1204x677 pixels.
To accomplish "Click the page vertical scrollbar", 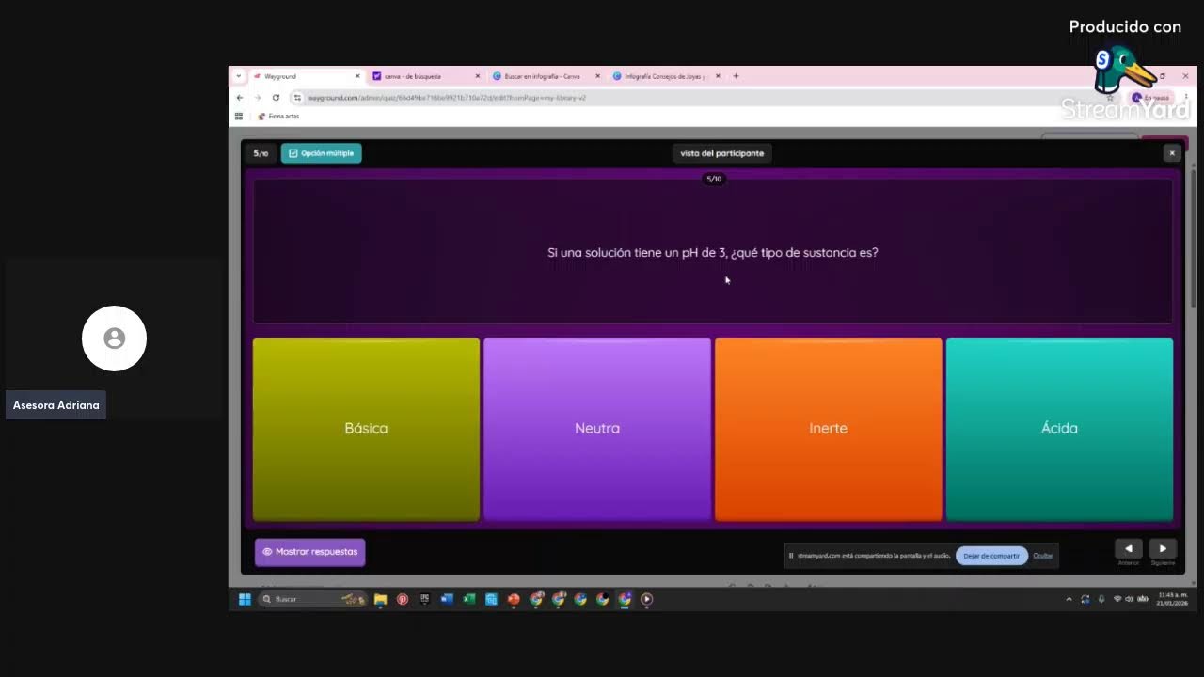I will (1194, 238).
